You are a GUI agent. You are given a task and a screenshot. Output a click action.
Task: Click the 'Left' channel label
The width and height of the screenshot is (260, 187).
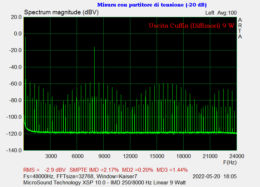[x=210, y=13]
